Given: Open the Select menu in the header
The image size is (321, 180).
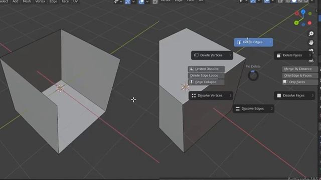Looking at the screenshot, I should click(x=4, y=1).
